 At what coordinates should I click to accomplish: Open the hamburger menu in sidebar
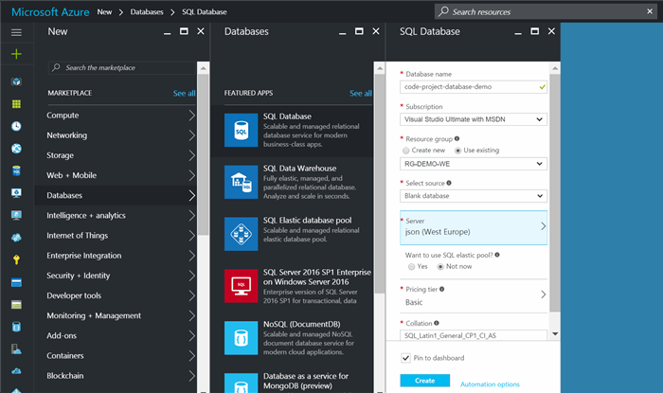[16, 32]
